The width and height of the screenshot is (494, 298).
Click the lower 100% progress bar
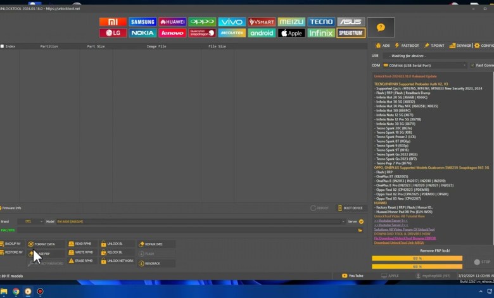click(x=417, y=266)
